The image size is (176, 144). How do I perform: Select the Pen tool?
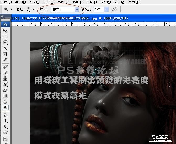coord(5,115)
